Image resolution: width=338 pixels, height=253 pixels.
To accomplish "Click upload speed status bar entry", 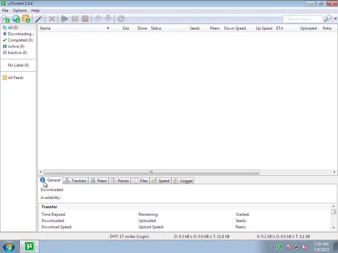I will pyautogui.click(x=283, y=237).
